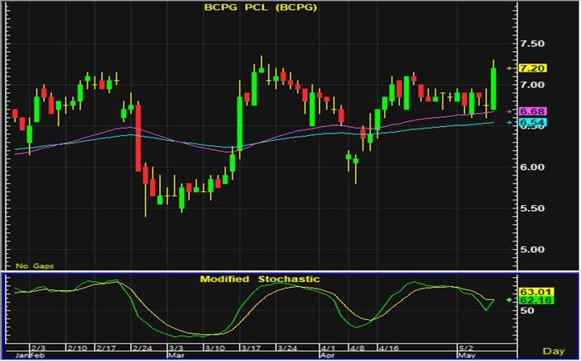Click the Day timeframe label
This screenshot has width=581, height=361.
pos(554,351)
